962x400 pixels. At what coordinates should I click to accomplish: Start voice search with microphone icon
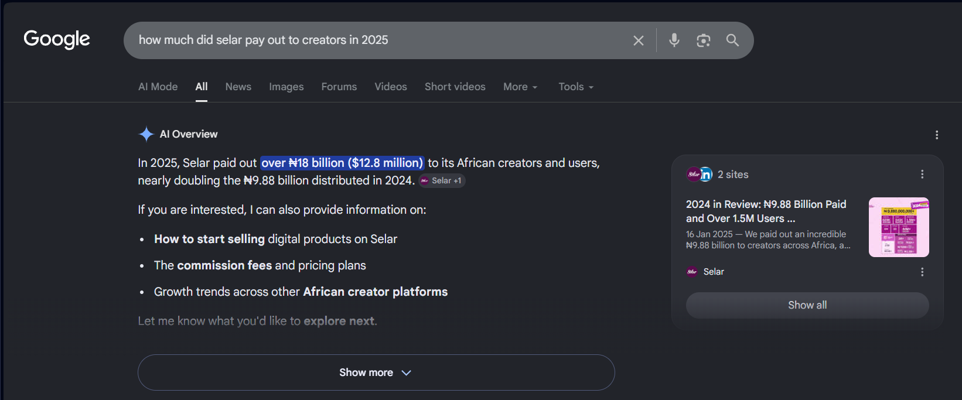pos(674,40)
